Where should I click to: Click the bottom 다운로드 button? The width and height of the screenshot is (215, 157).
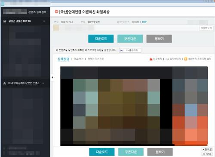(x=102, y=152)
